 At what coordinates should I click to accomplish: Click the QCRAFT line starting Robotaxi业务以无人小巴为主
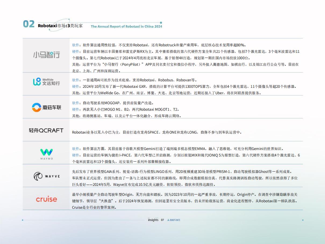coord(158,132)
